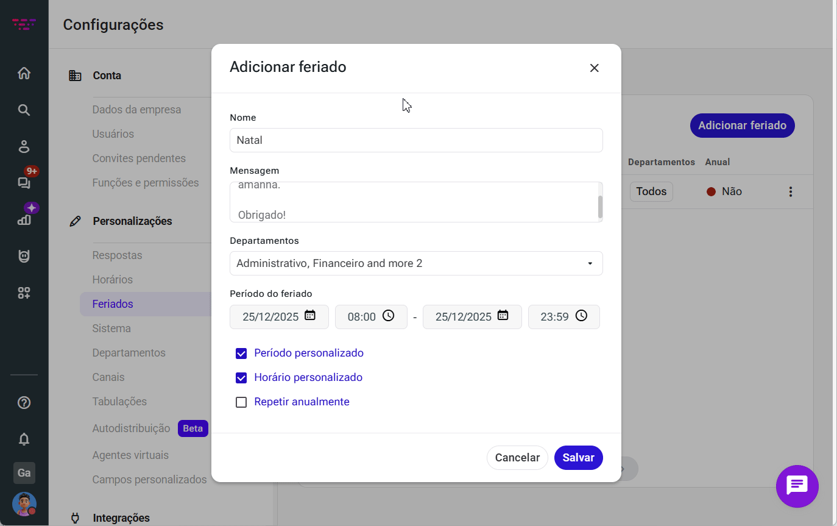837x526 pixels.
Task: Open Usuários settings section
Action: pos(113,134)
